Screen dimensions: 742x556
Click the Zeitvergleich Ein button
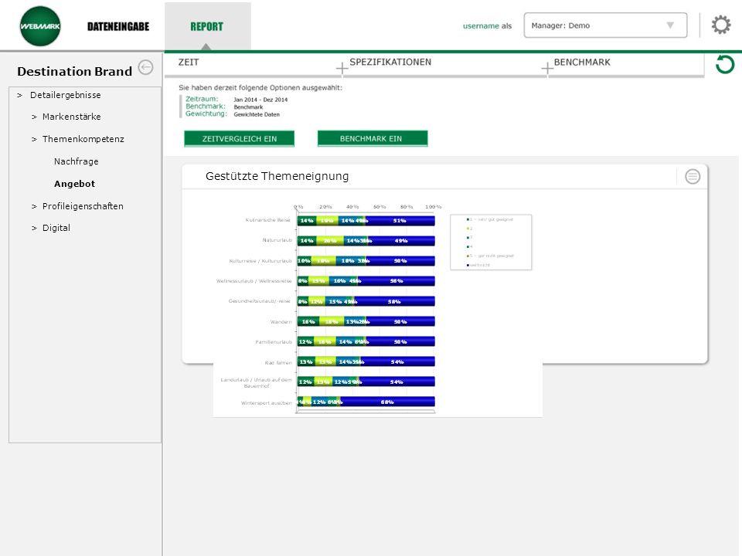coord(240,138)
